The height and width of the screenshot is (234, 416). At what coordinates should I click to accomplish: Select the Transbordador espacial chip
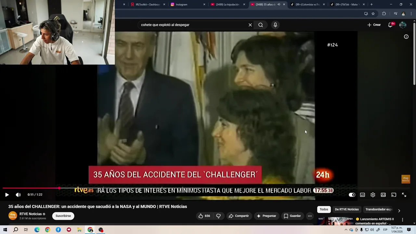click(x=379, y=210)
